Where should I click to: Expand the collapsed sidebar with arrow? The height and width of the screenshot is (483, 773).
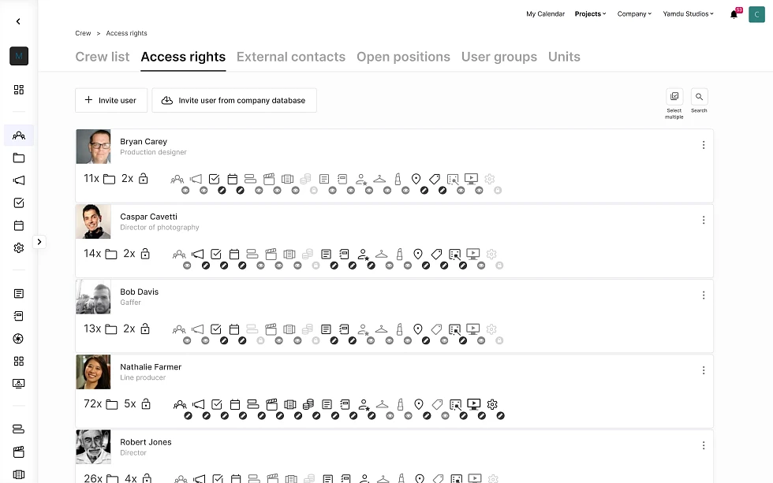coord(39,242)
